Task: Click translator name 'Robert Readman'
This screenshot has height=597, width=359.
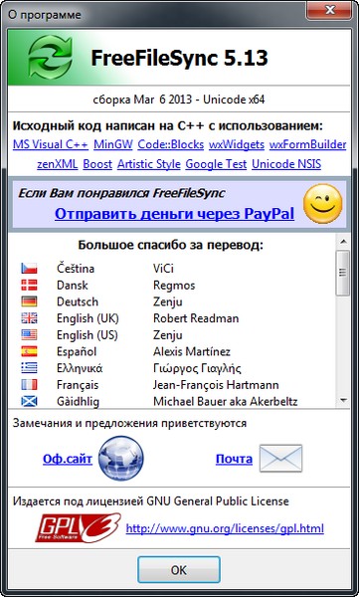Action: coord(196,318)
